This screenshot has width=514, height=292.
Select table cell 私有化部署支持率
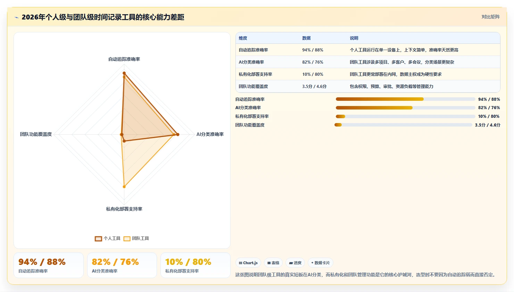coord(255,74)
